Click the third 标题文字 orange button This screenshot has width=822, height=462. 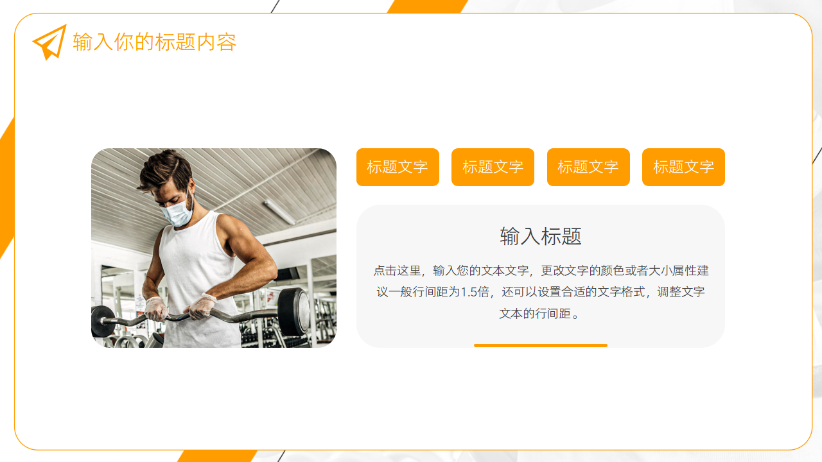pyautogui.click(x=588, y=167)
